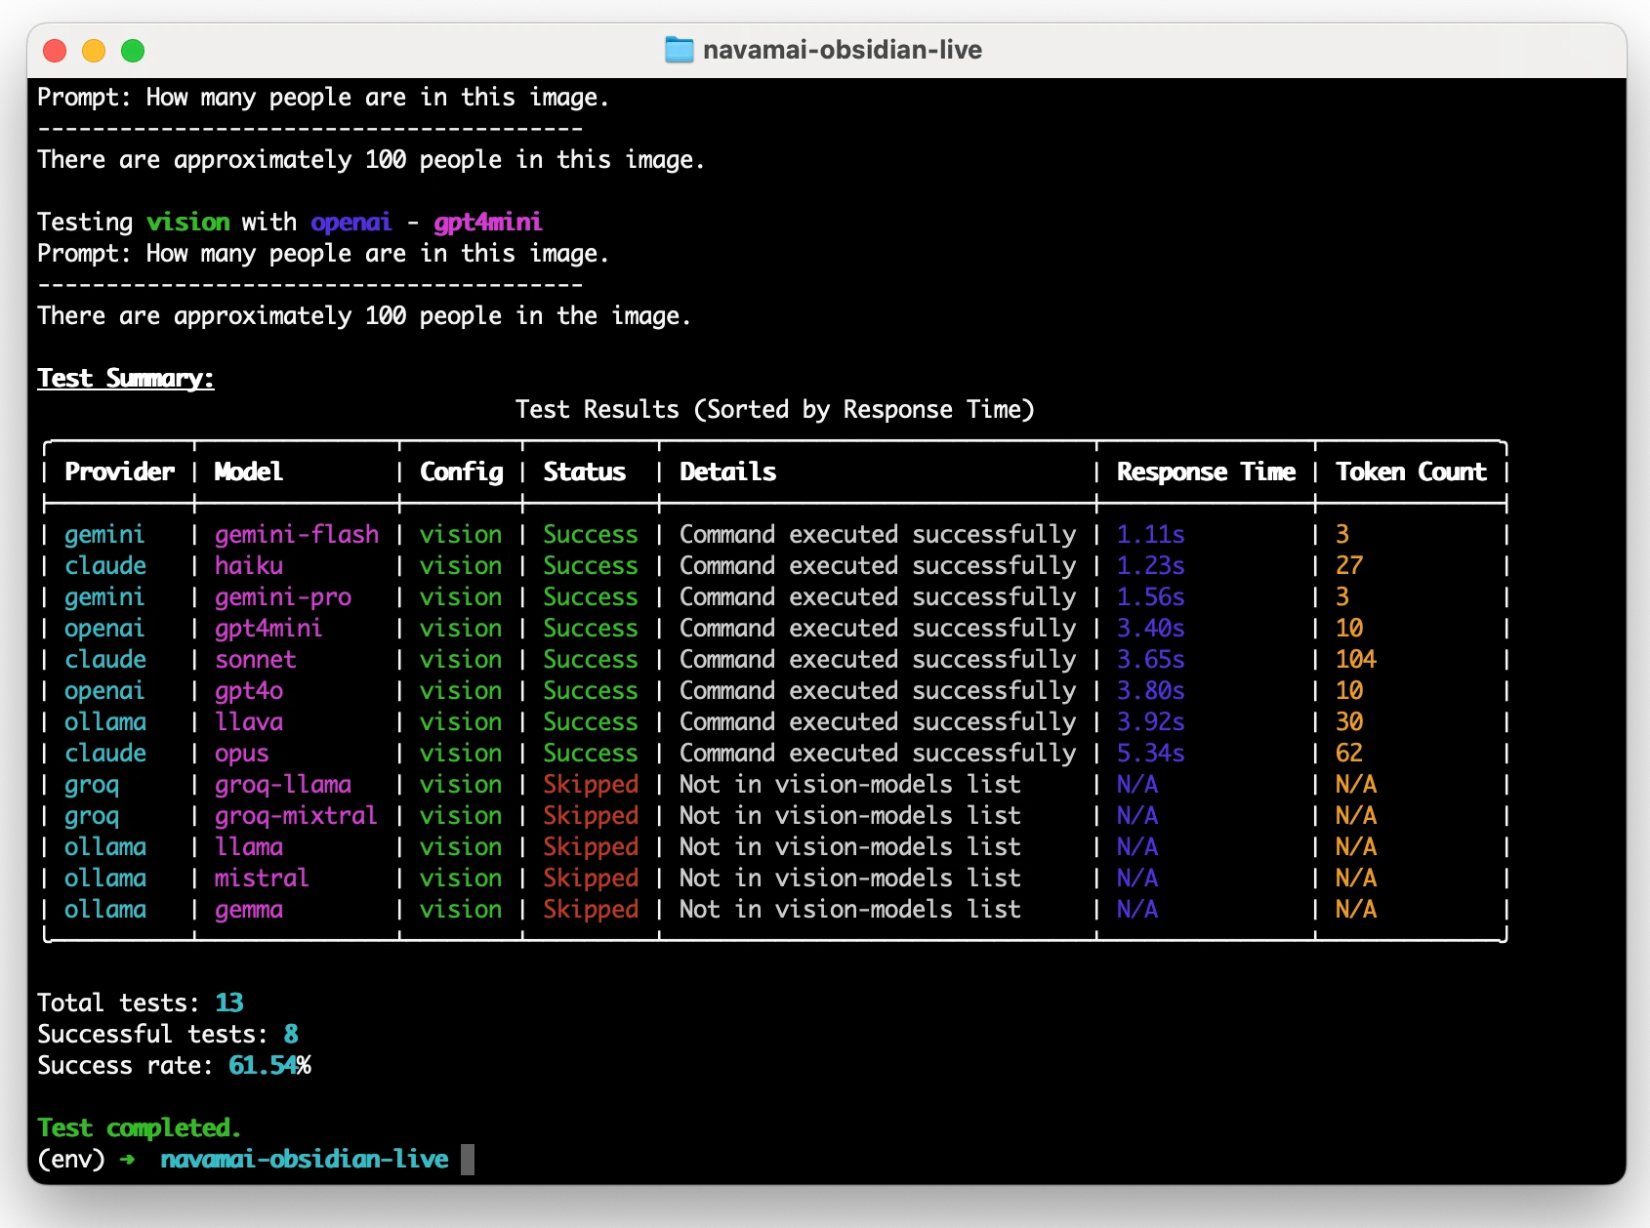Click the Response Time column header

pos(1206,471)
